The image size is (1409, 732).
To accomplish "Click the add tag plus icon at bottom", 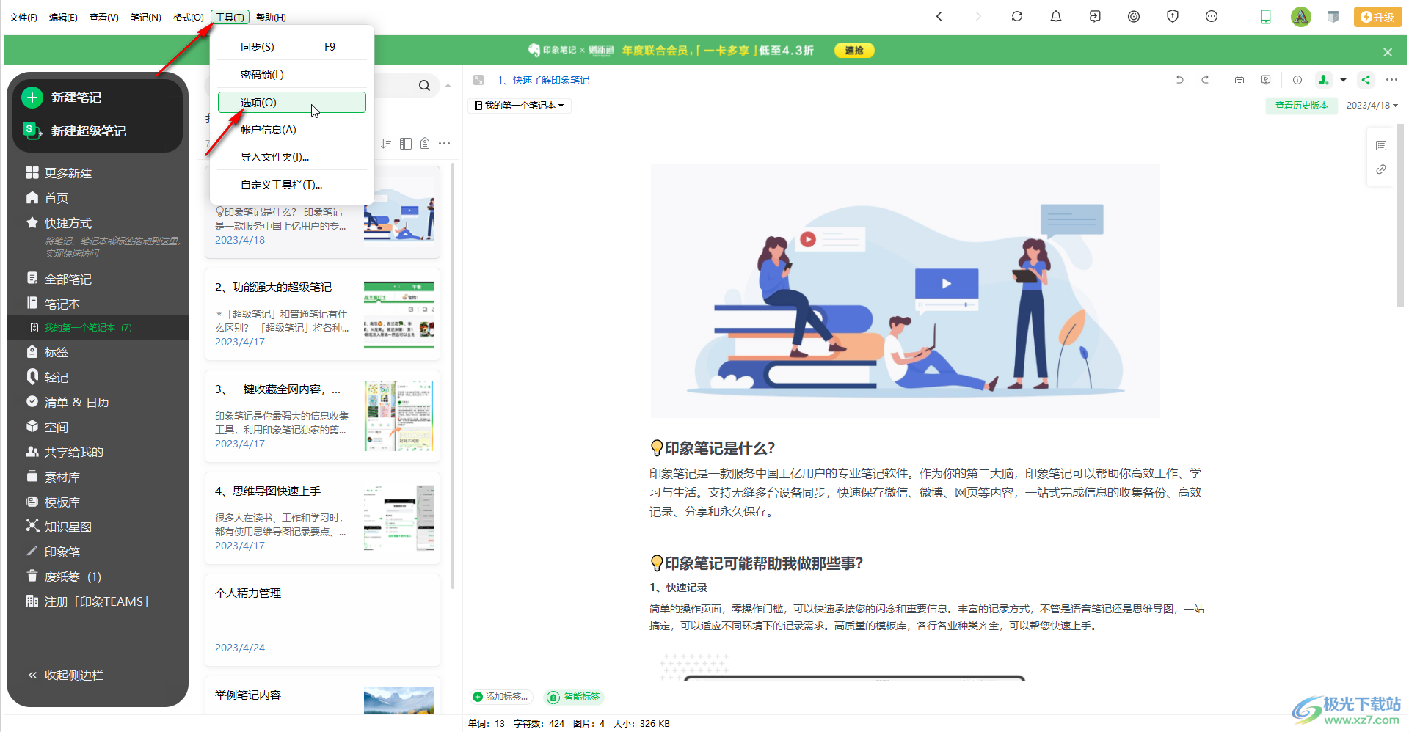I will tap(478, 697).
